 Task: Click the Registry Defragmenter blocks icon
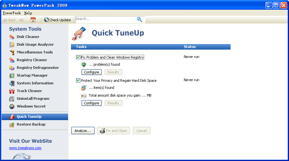[x=12, y=68]
